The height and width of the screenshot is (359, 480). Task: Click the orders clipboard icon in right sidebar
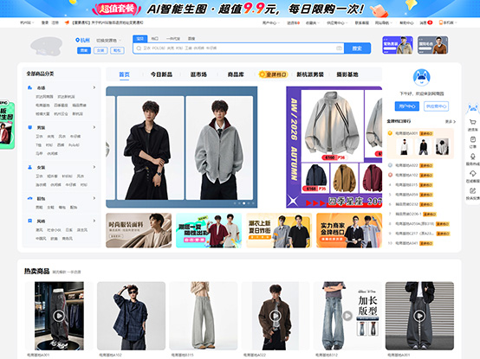pos(473,139)
